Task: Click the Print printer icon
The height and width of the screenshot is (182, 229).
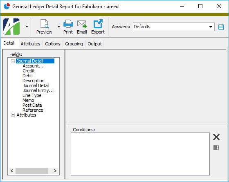Action: click(x=68, y=24)
